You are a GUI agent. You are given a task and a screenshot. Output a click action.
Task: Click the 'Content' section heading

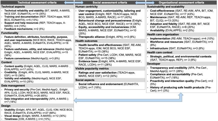(x=6, y=62)
